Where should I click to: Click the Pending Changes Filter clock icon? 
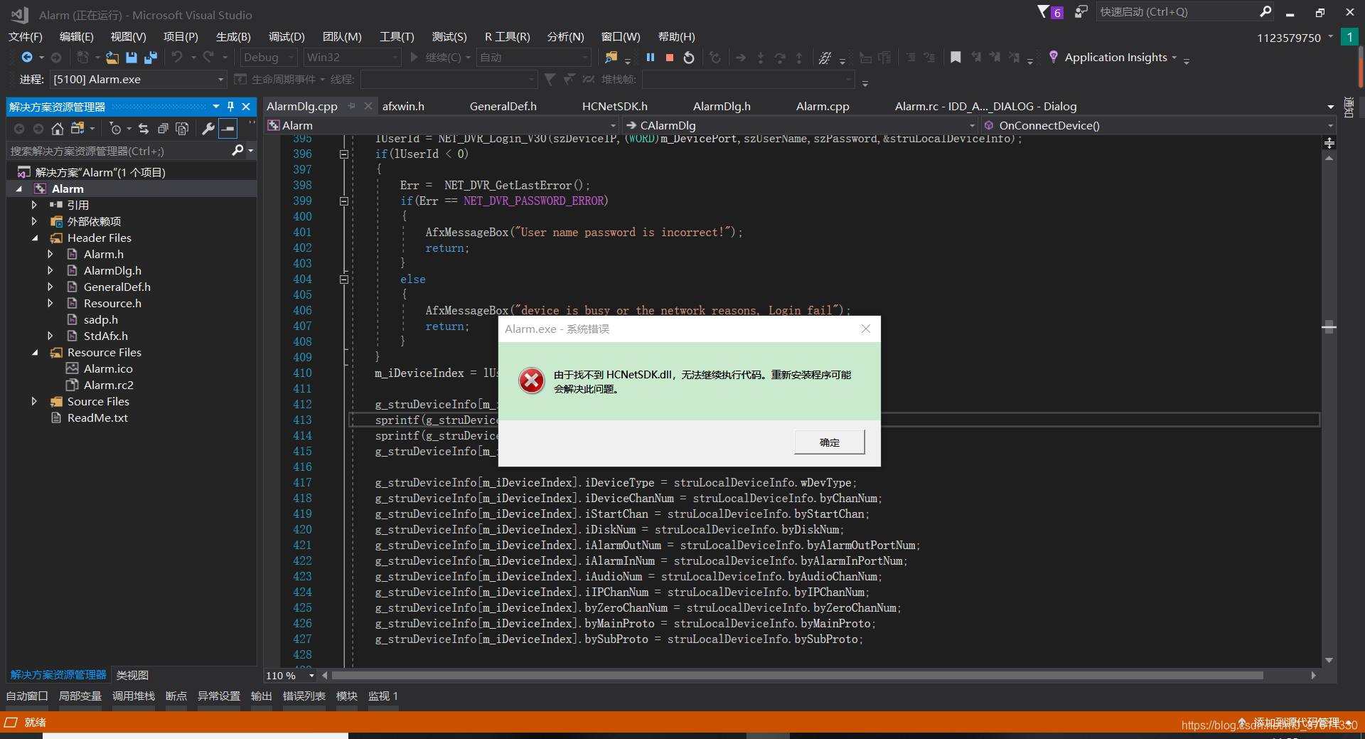click(115, 129)
